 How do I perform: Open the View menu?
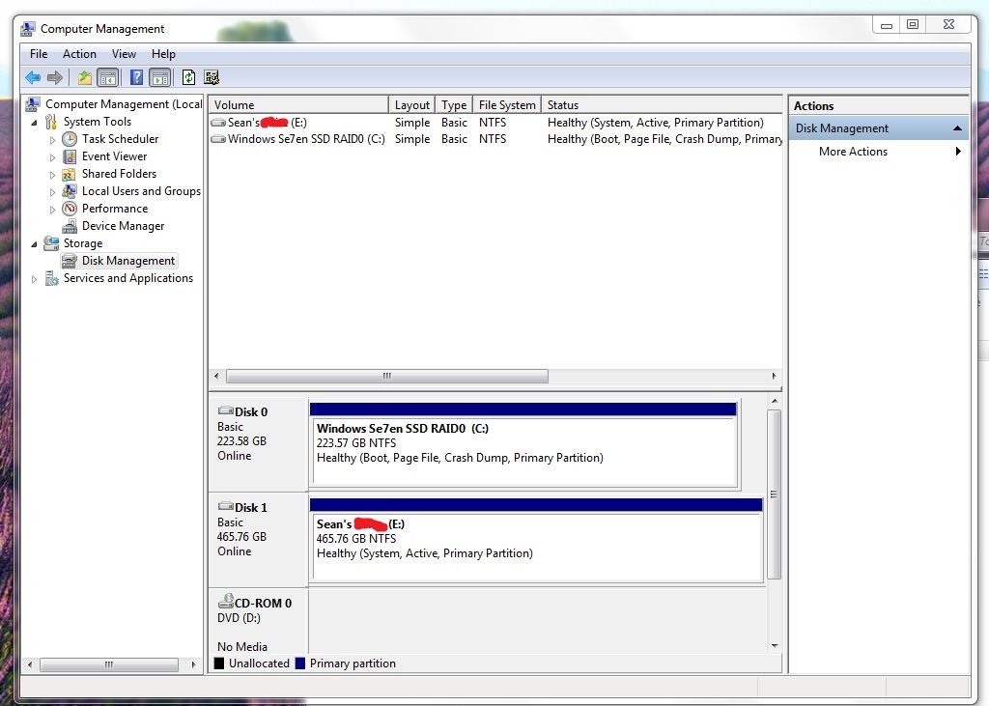[124, 54]
